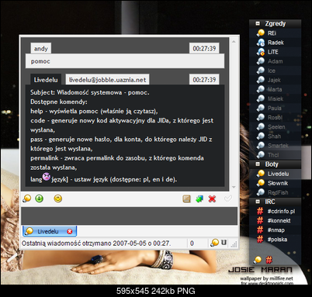
Task: Open IRC channel #nmap
Action: click(x=276, y=230)
